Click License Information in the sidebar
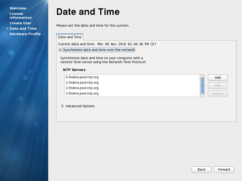Screen dimensions: 242x181 click(21, 16)
